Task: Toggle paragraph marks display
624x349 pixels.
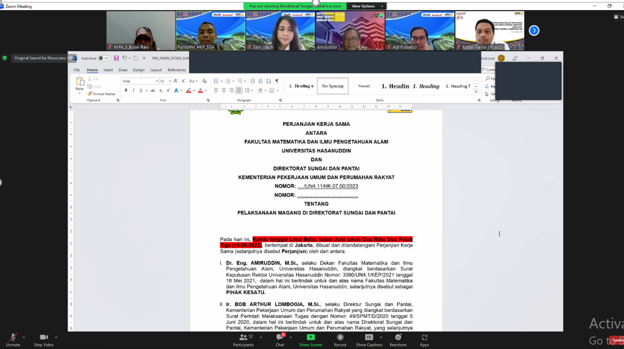Action: [x=276, y=80]
